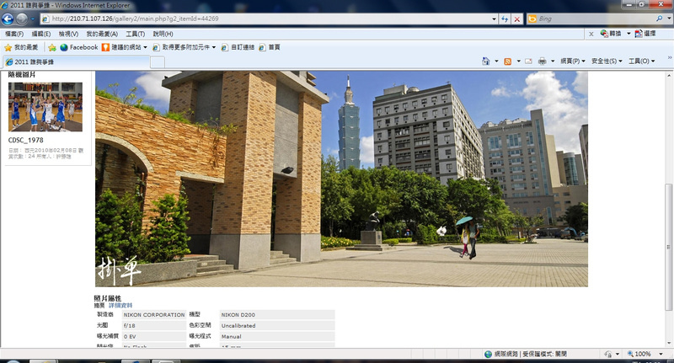Open the 說明(H) menu
674x363 pixels.
[x=163, y=34]
